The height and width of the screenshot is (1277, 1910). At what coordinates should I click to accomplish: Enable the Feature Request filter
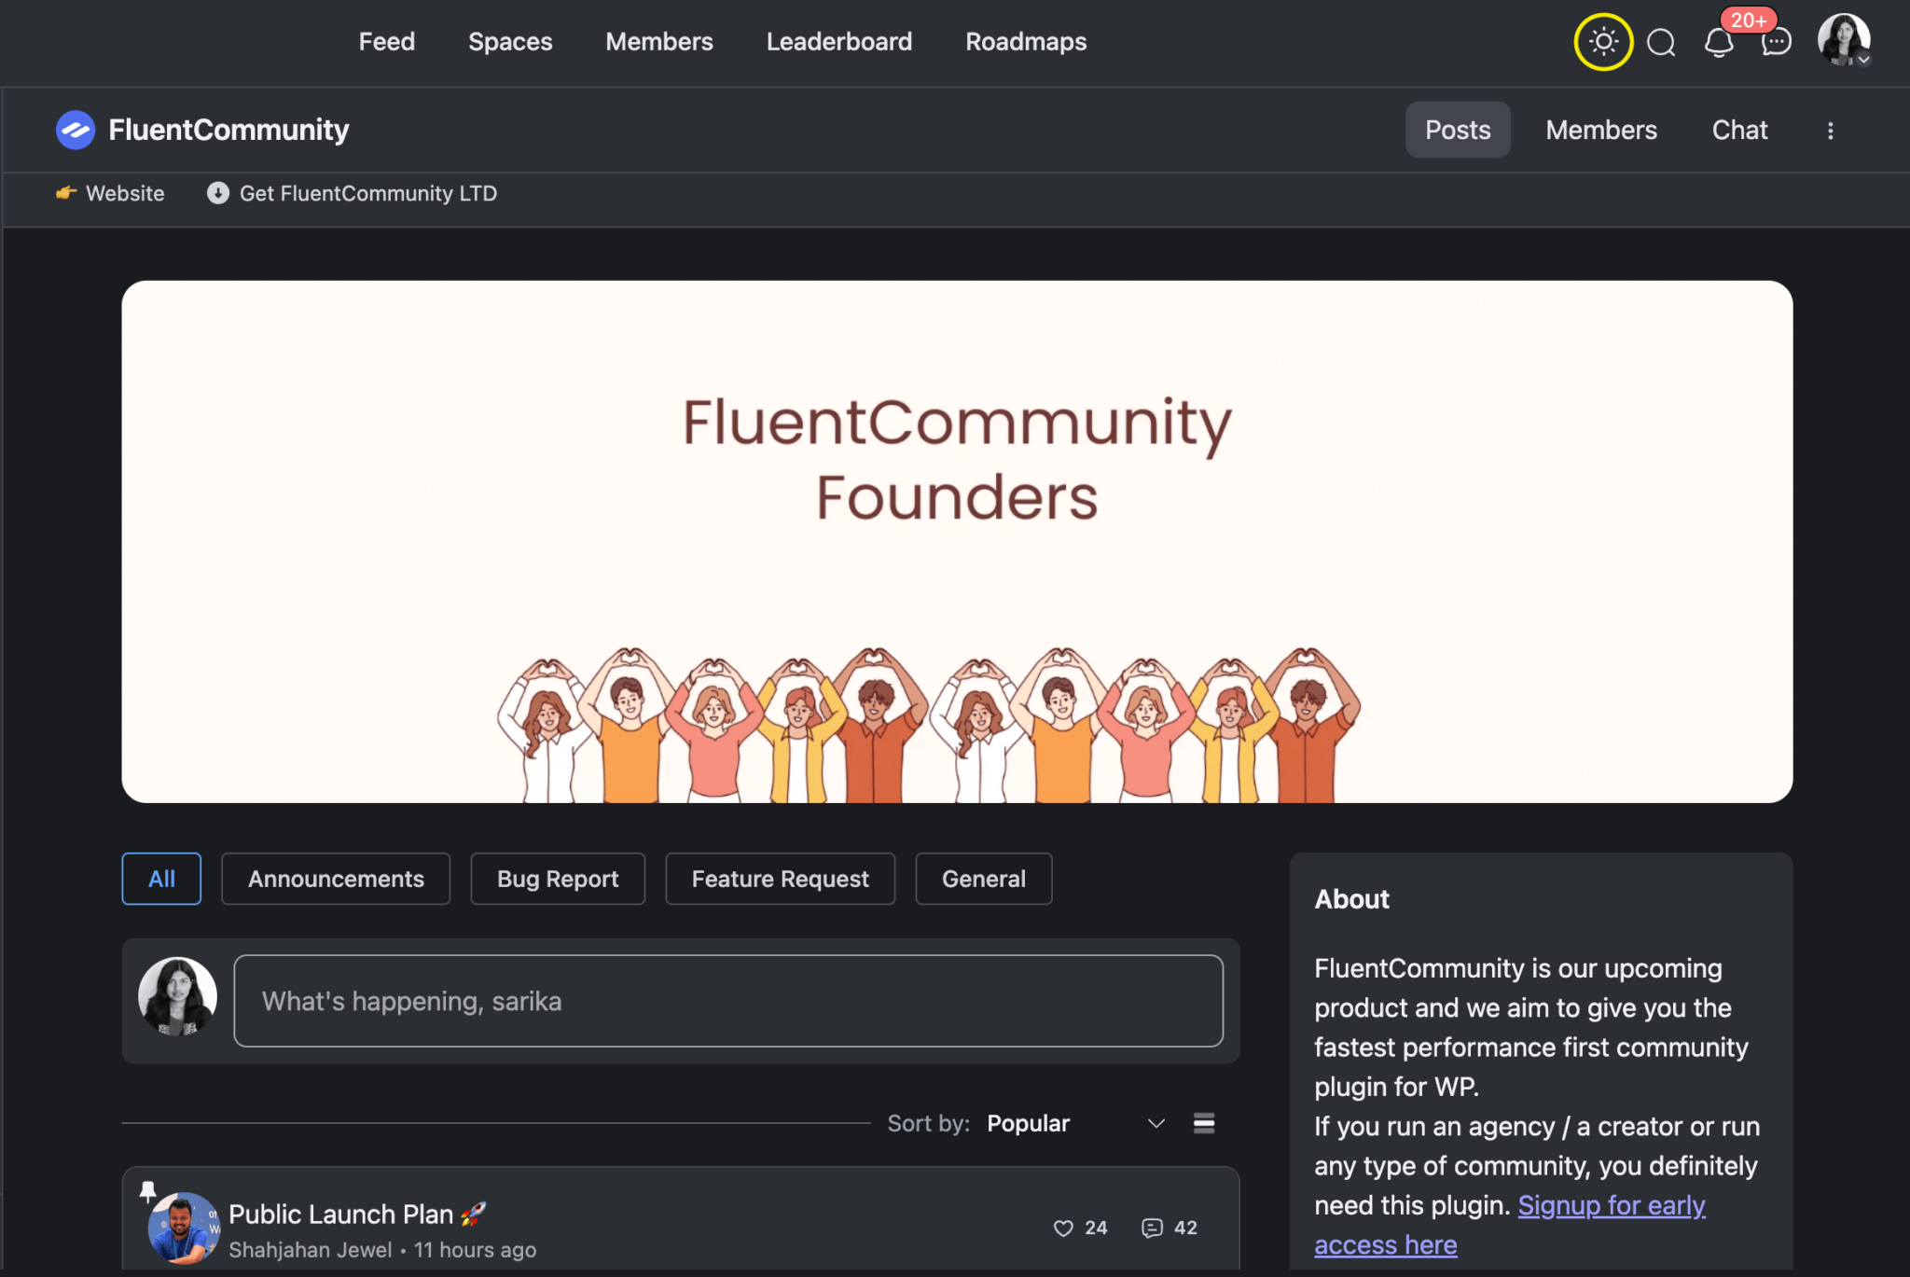[x=780, y=878]
